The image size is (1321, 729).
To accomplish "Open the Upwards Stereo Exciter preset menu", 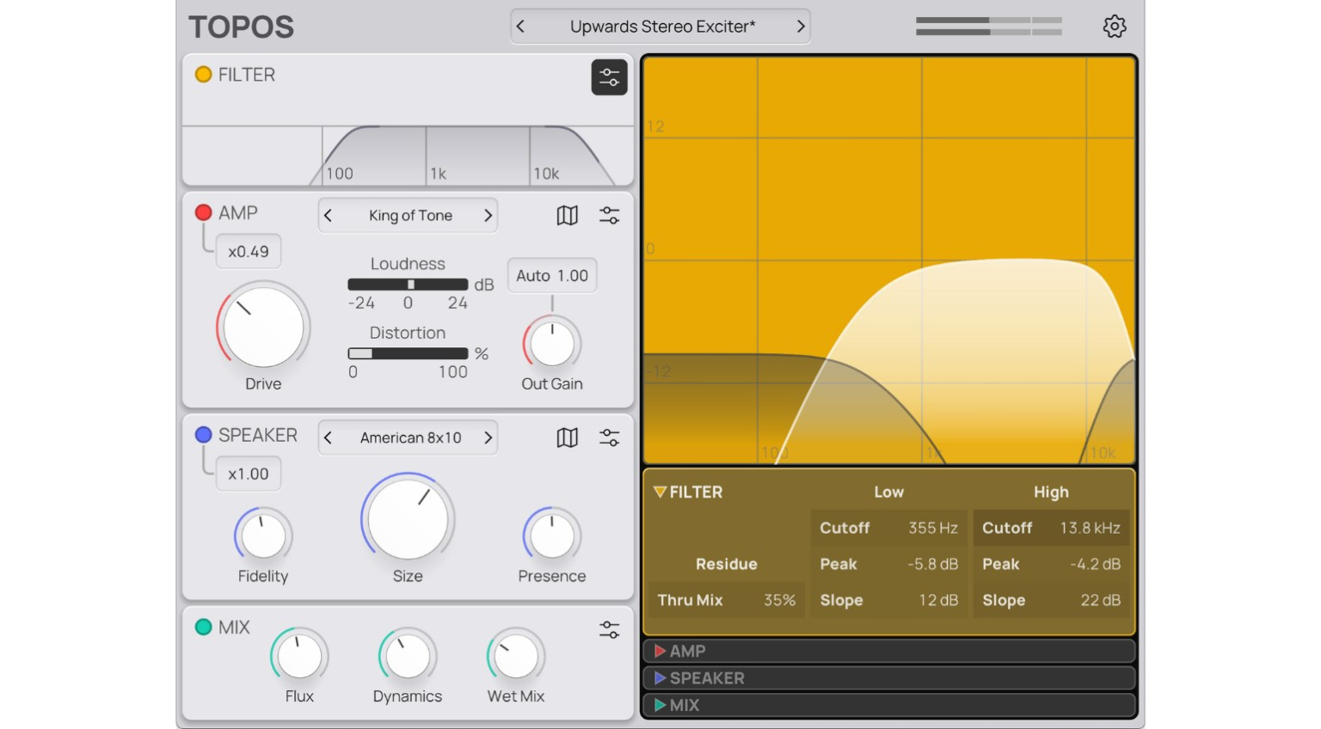I will click(661, 27).
